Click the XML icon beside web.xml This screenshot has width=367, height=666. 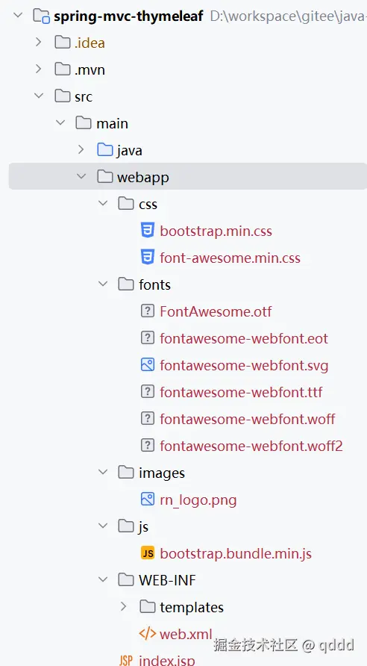147,634
